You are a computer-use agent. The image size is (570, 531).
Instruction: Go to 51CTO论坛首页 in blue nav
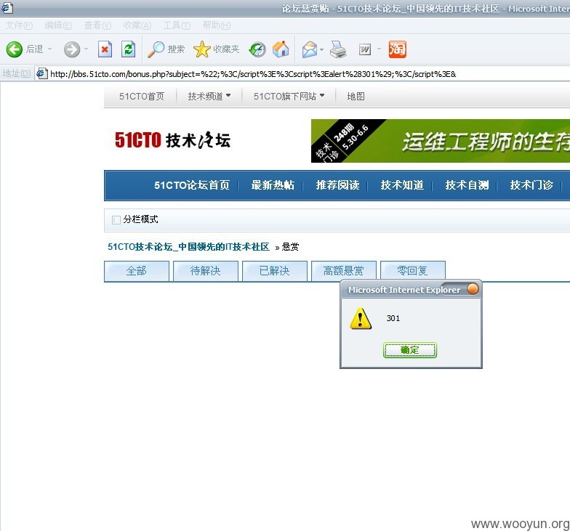click(x=192, y=185)
